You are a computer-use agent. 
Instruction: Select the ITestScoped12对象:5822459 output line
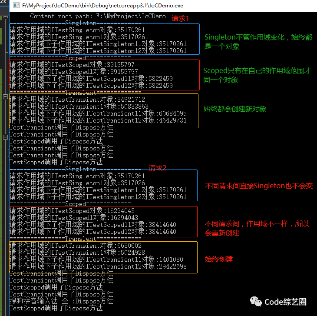tap(91, 85)
